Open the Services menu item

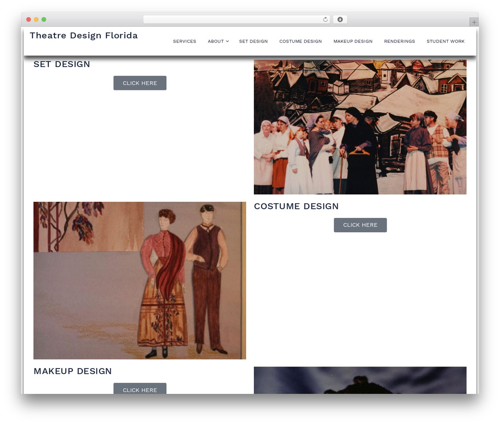click(184, 41)
